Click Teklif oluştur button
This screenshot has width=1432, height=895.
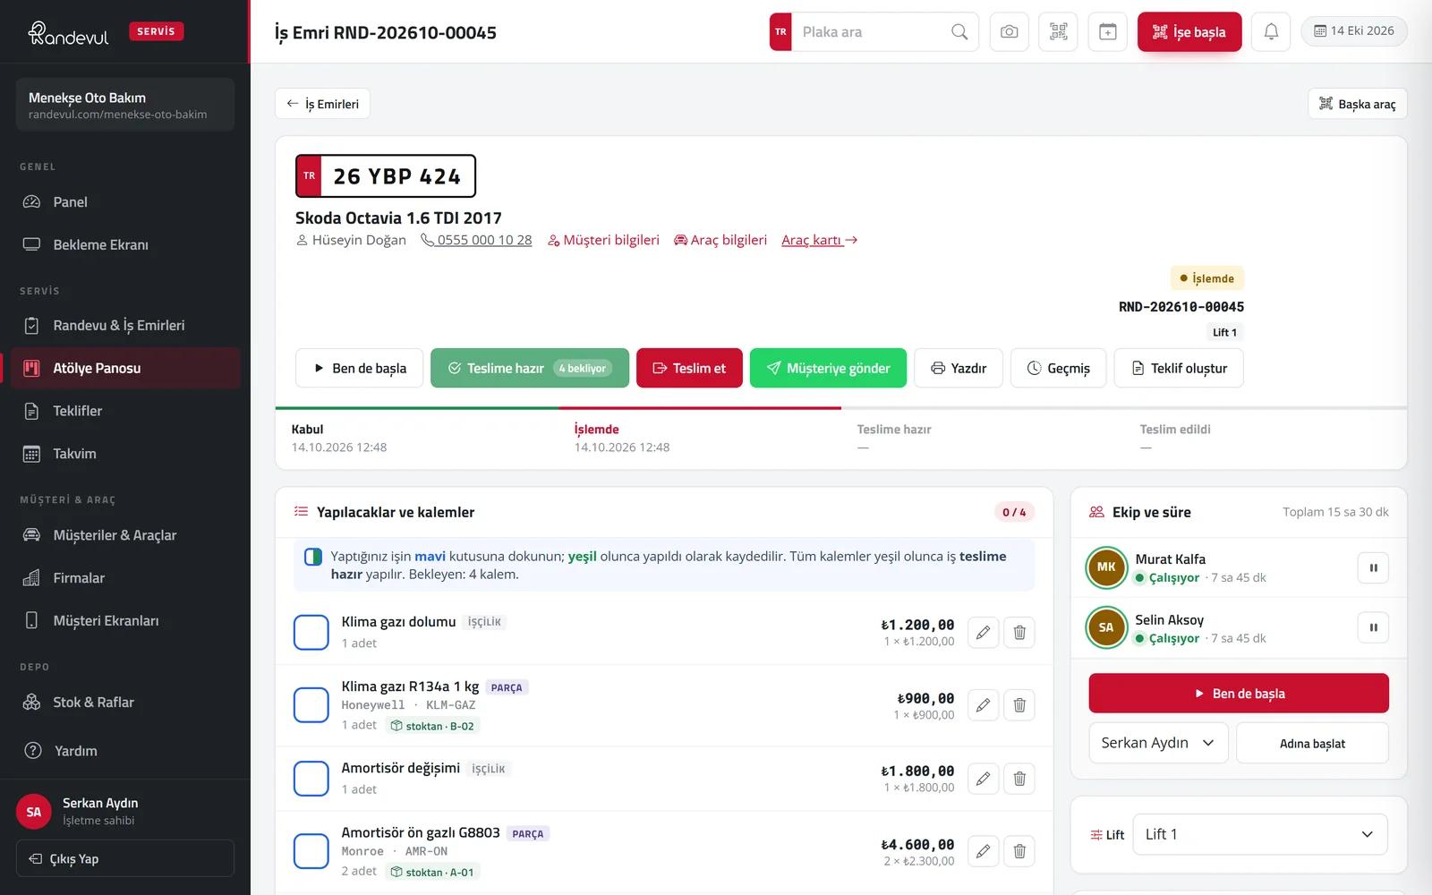click(x=1179, y=368)
